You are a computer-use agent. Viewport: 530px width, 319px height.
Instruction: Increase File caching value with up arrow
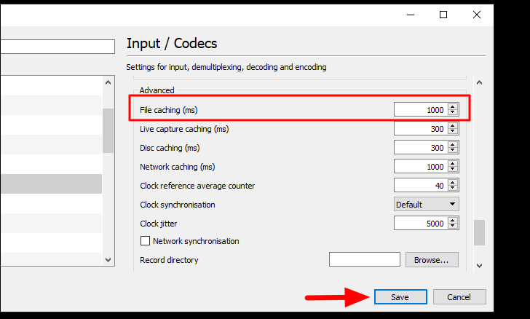pos(453,106)
